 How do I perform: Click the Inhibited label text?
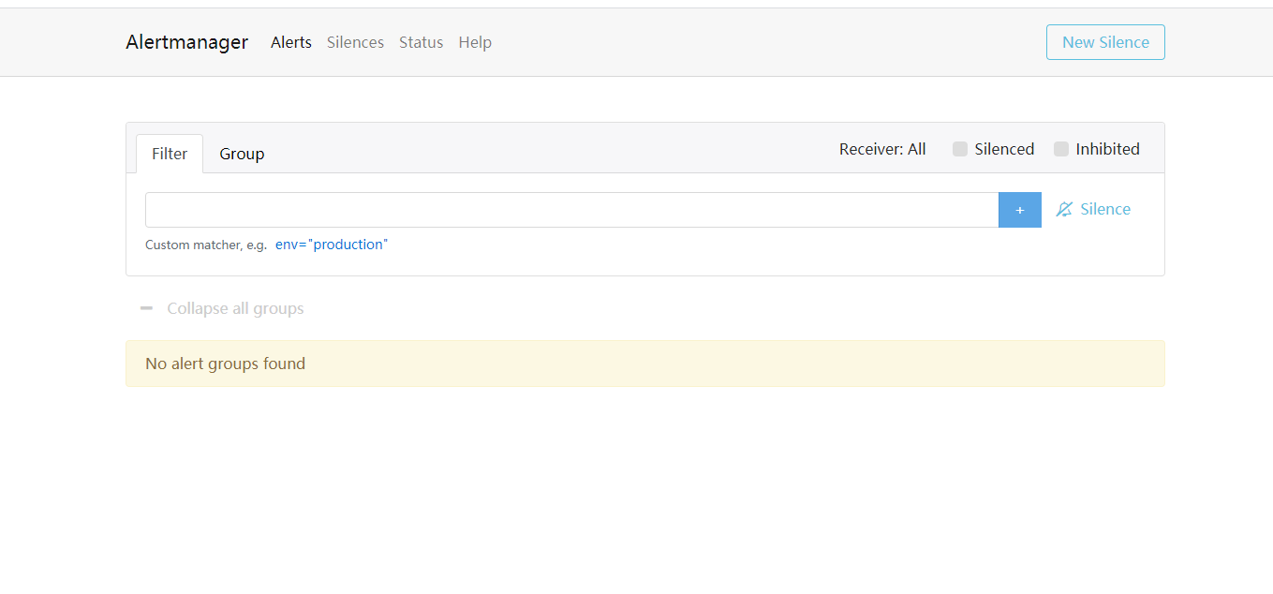[1107, 149]
